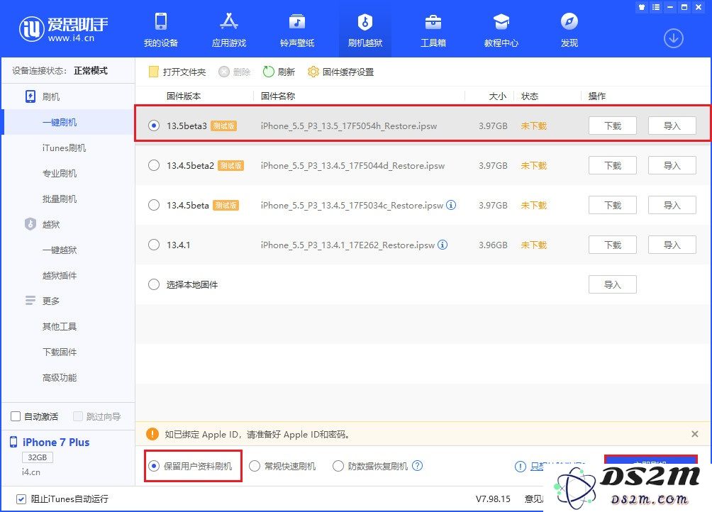
Task: Click the 状态 column header
Action: tap(530, 96)
